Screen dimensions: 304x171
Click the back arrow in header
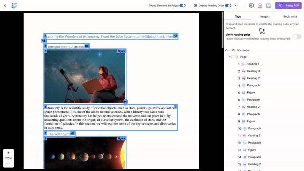click(5, 6)
